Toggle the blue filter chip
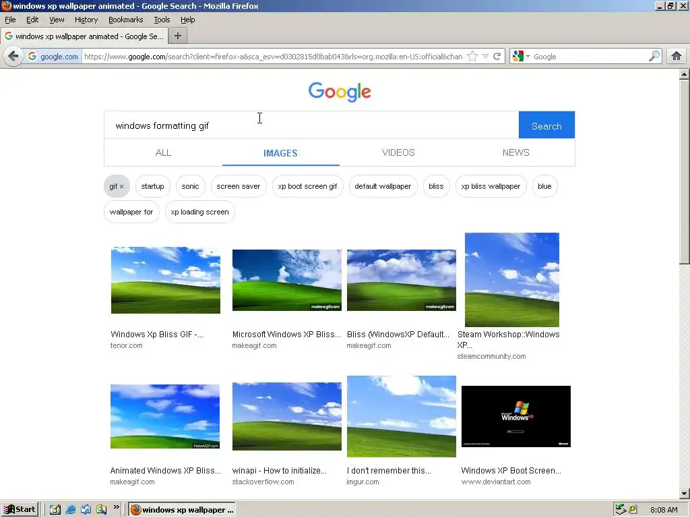 pyautogui.click(x=544, y=186)
